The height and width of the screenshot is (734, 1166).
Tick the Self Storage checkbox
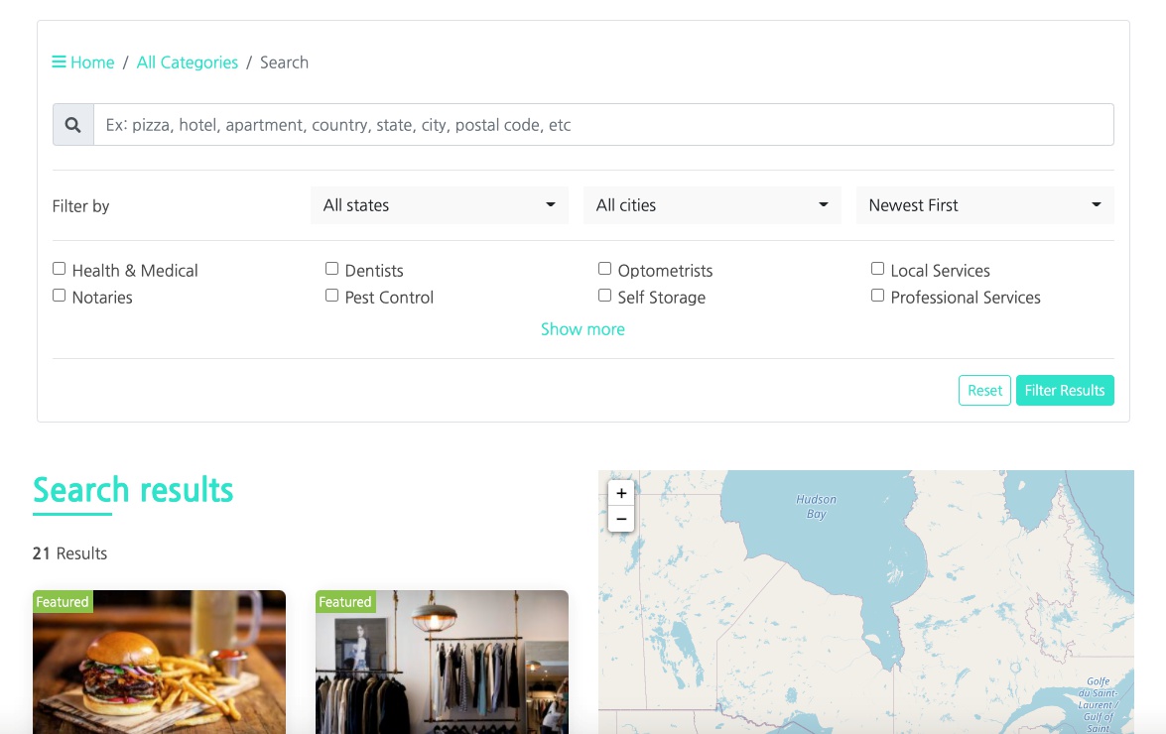pyautogui.click(x=604, y=296)
